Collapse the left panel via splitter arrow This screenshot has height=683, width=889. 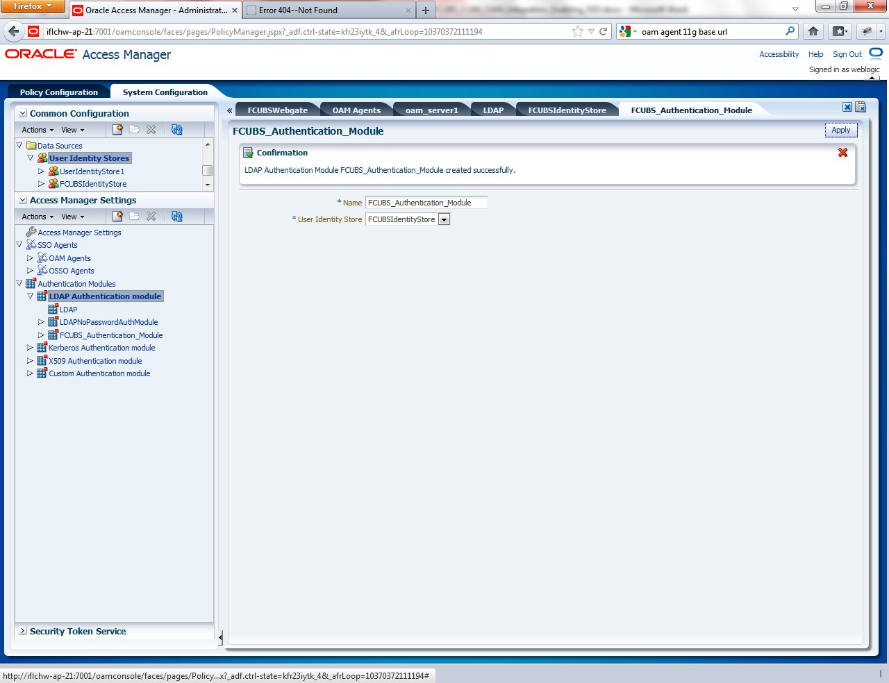[221, 636]
